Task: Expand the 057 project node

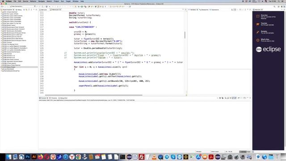Action: coord(1,42)
